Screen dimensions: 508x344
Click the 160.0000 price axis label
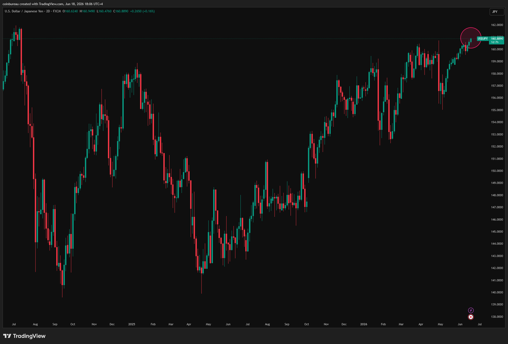[x=496, y=50]
